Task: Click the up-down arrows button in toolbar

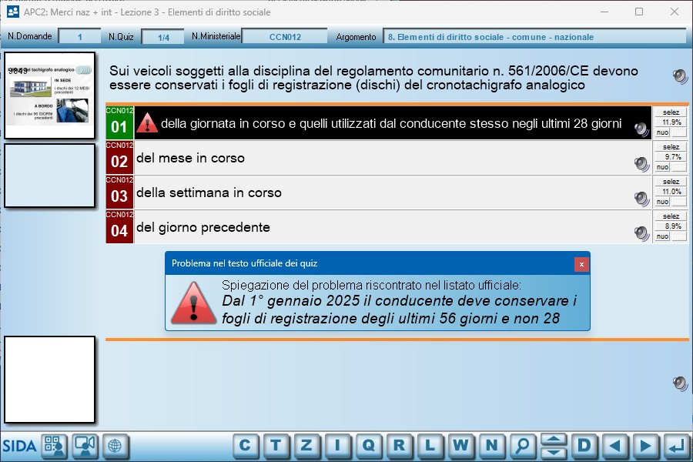Action: click(x=554, y=446)
